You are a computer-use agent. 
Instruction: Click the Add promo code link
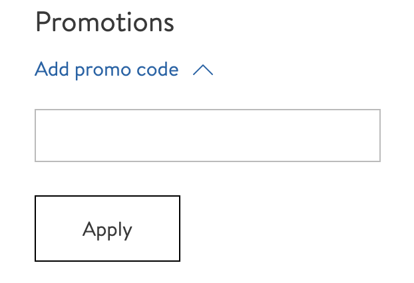pos(106,69)
